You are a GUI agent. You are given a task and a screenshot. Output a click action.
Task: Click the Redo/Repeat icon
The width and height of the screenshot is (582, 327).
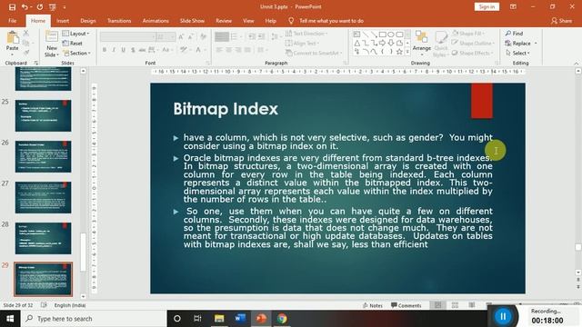40,7
